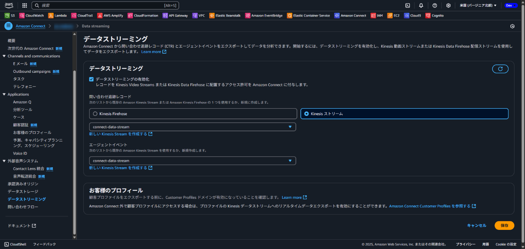Open Cognito service shortcut
The width and height of the screenshot is (525, 249).
(435, 15)
